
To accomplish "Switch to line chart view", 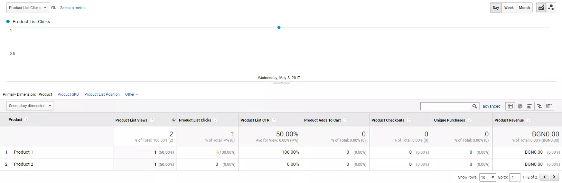I will pyautogui.click(x=541, y=8).
